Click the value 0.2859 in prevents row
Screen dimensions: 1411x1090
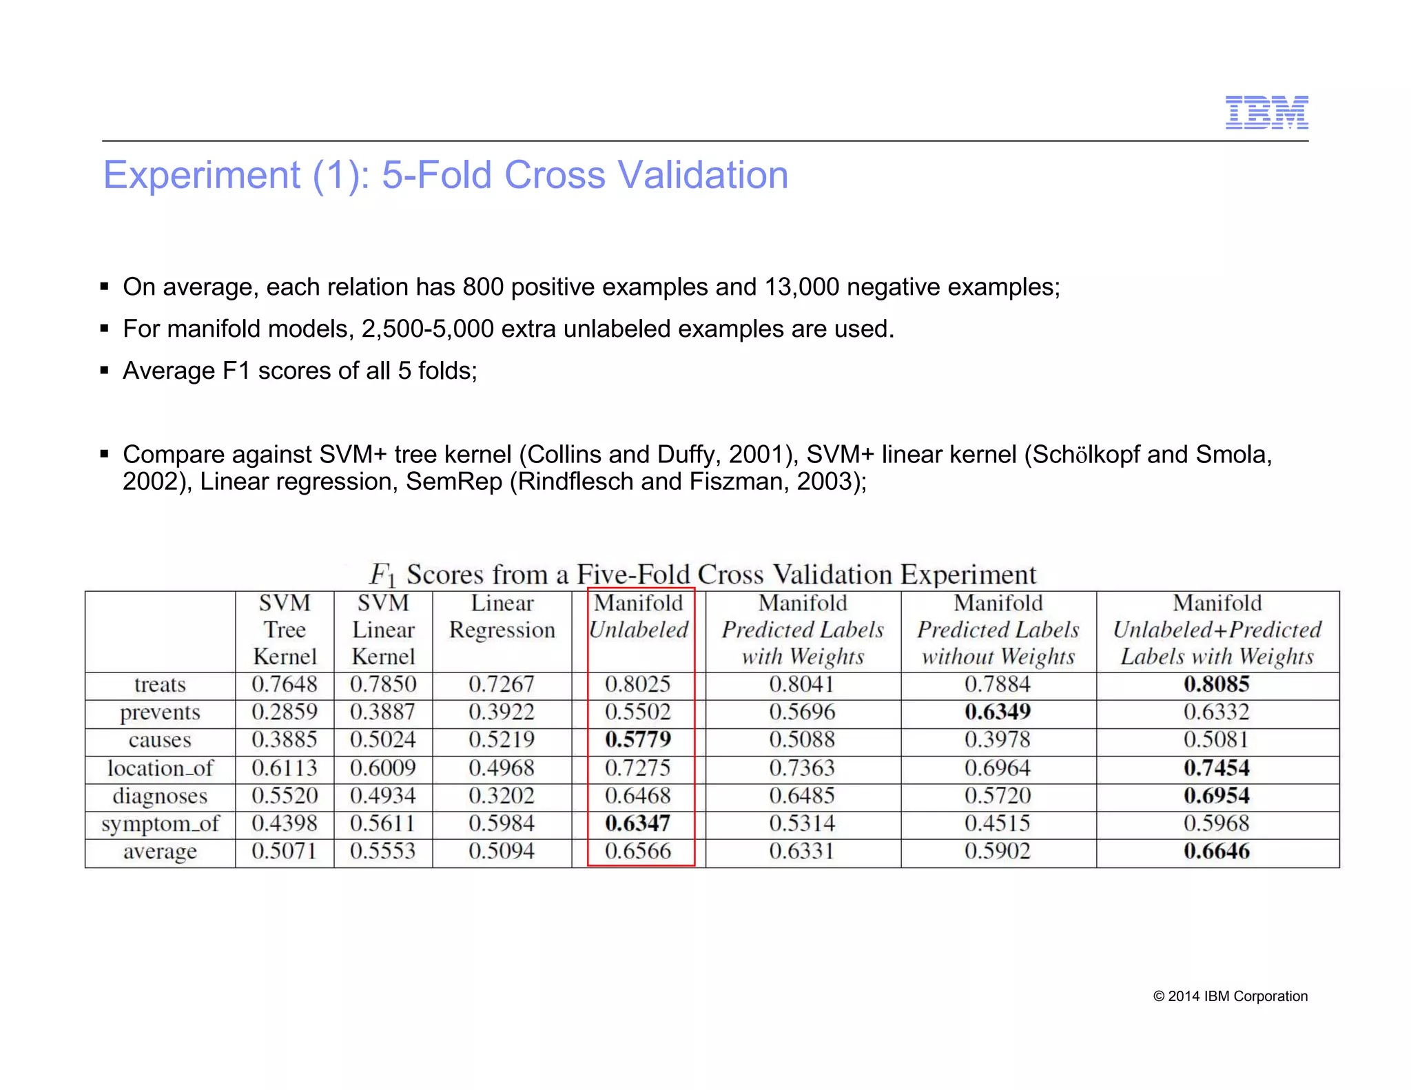[x=285, y=712]
